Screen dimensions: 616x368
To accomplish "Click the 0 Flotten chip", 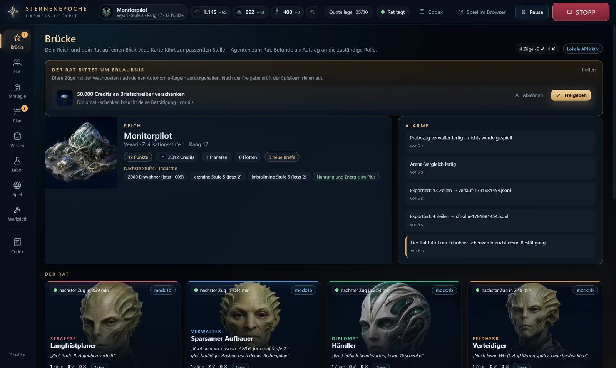I will pyautogui.click(x=248, y=157).
